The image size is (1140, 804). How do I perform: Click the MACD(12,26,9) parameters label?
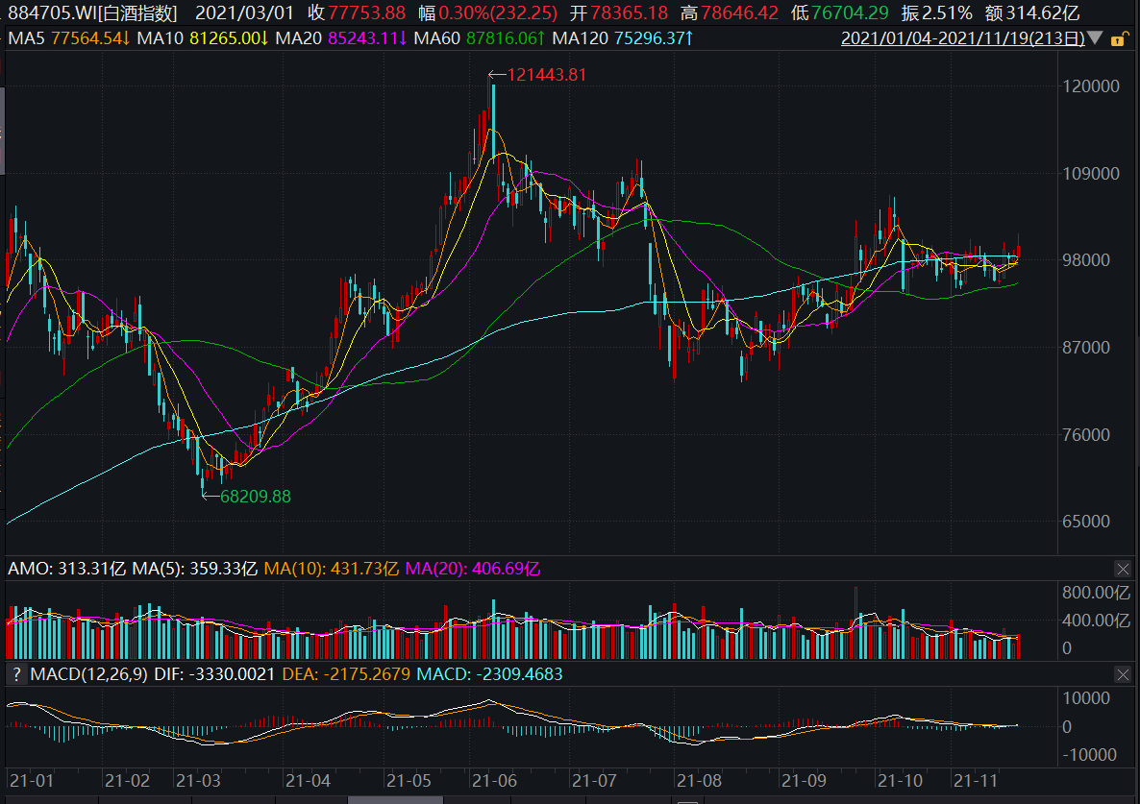coord(88,674)
